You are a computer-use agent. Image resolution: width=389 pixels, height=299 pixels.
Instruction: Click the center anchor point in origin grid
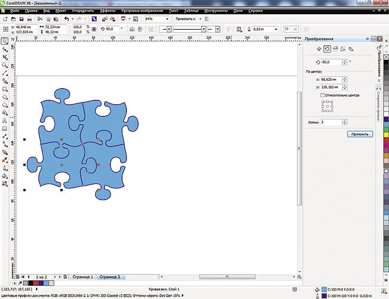(327, 106)
